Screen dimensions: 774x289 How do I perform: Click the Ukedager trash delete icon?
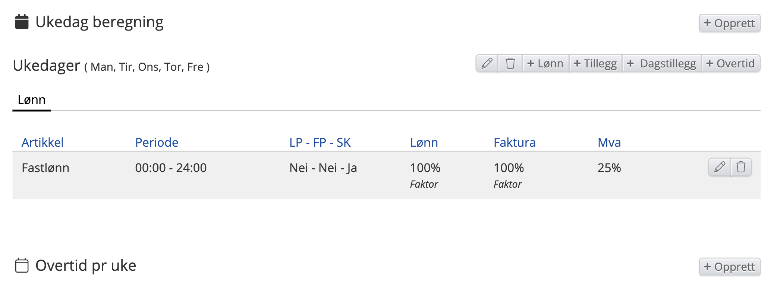(x=510, y=63)
